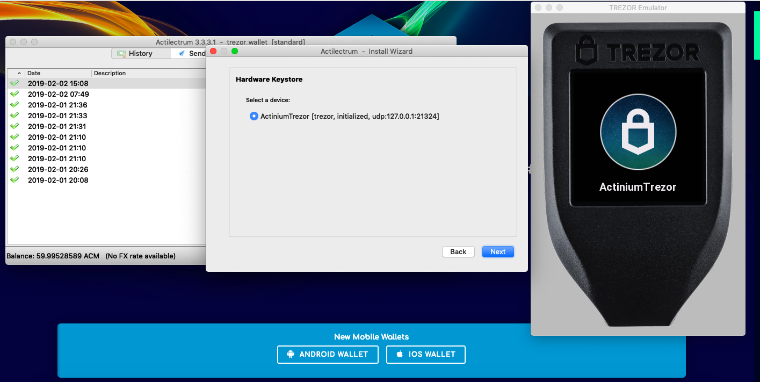Click the TREZOR padlock logo on device
The height and width of the screenshot is (382, 760).
(x=587, y=49)
